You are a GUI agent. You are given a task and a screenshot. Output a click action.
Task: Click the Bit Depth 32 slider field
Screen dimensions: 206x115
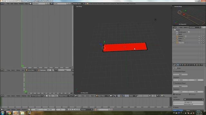188,102
